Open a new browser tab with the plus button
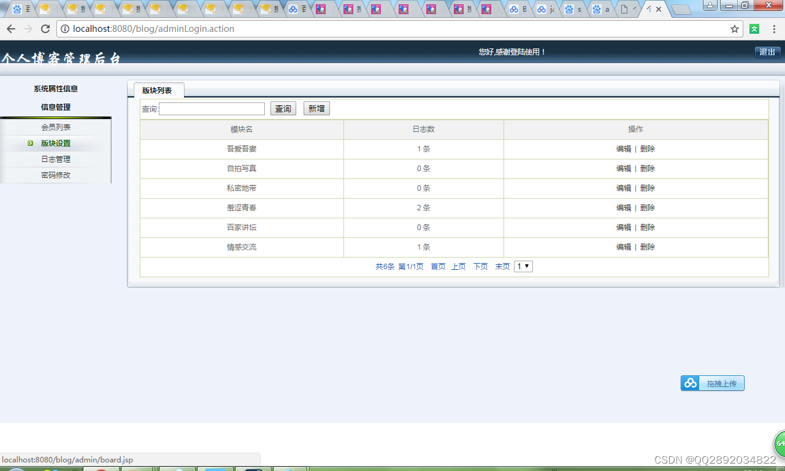785x471 pixels. (682, 9)
